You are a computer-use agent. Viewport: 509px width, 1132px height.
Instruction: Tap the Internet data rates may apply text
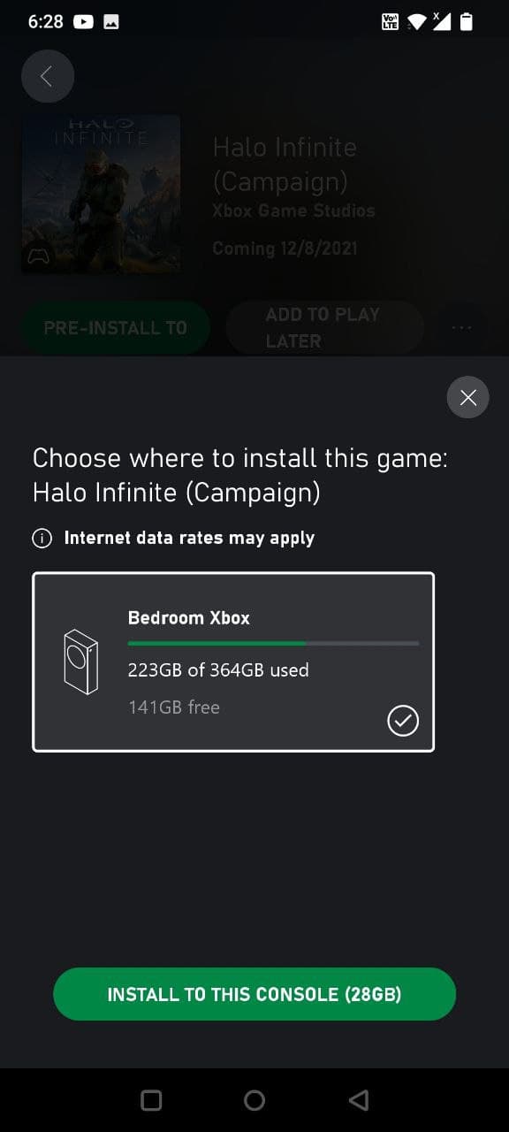coord(189,538)
